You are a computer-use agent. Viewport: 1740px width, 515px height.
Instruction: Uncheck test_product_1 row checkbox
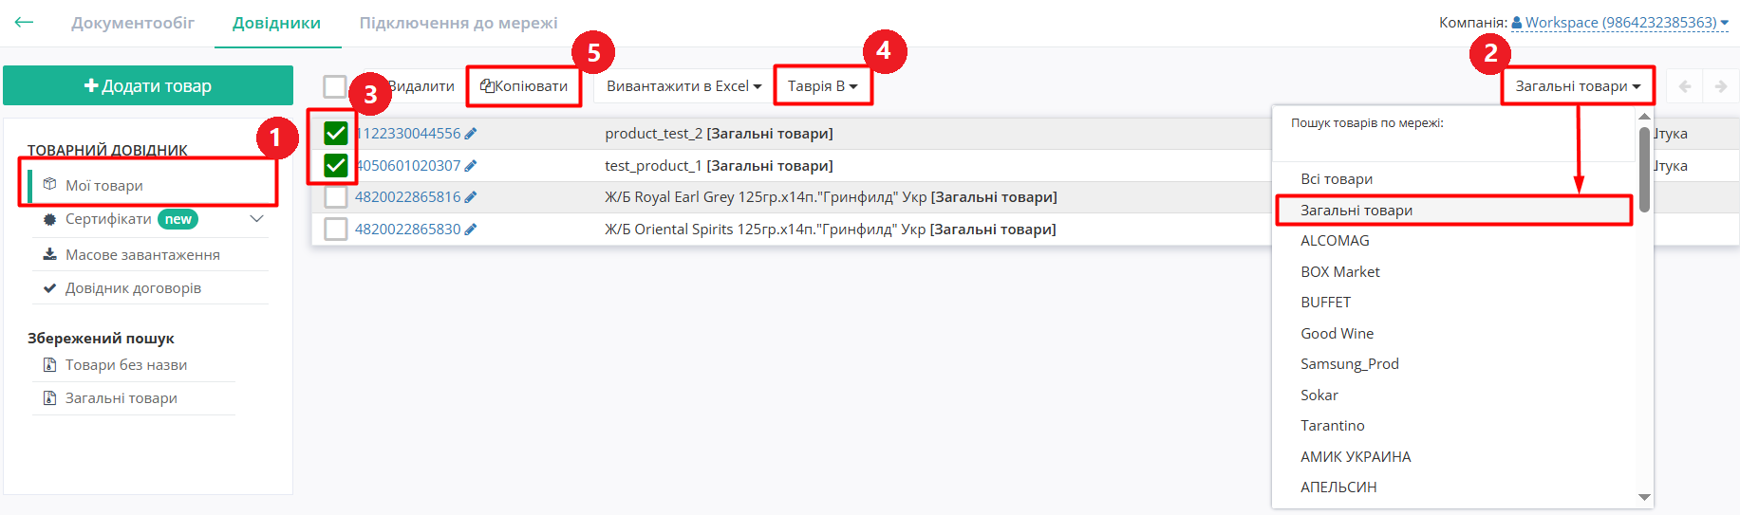pyautogui.click(x=336, y=166)
